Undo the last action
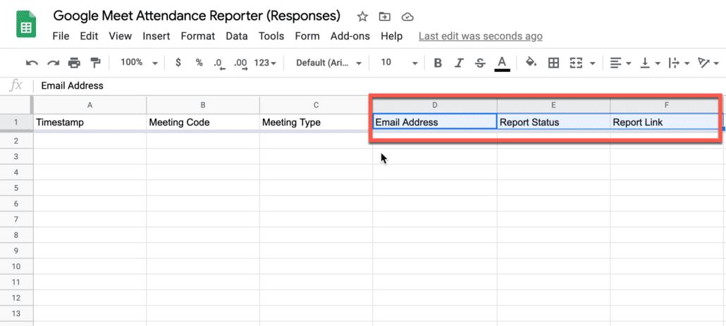 tap(32, 63)
